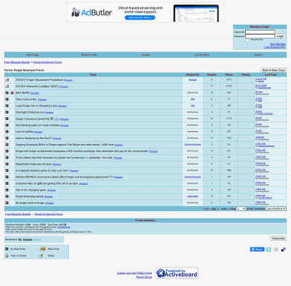The width and height of the screenshot is (291, 286).
Task: Click the status icon for Social distancing topic
Action: (x=7, y=196)
